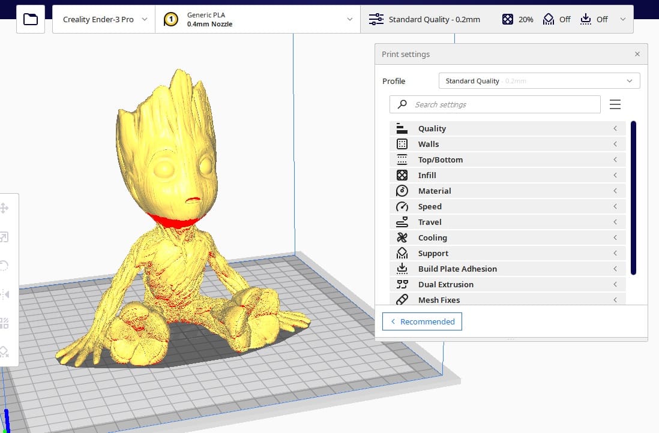Expand the Speed settings chevron

(615, 206)
